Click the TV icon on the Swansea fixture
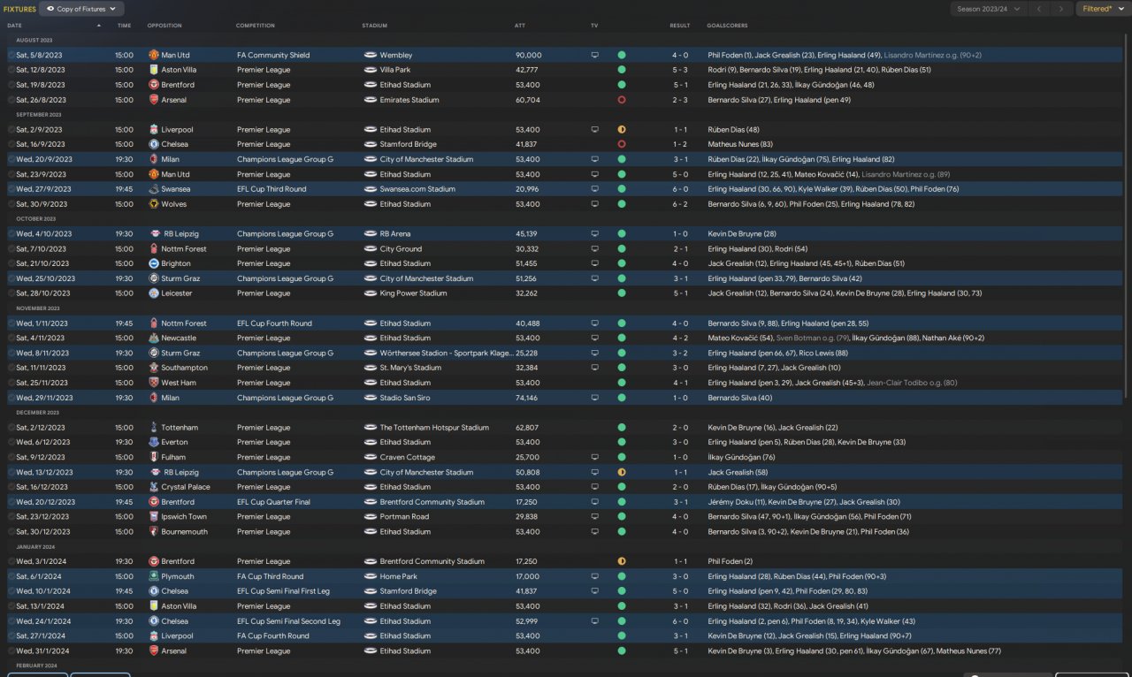This screenshot has height=677, width=1132. (x=595, y=189)
